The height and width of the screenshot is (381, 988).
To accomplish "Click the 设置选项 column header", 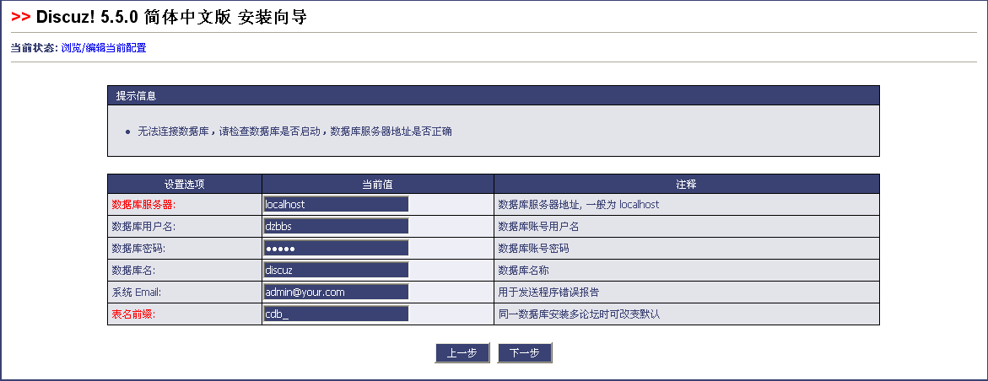I will (x=185, y=185).
